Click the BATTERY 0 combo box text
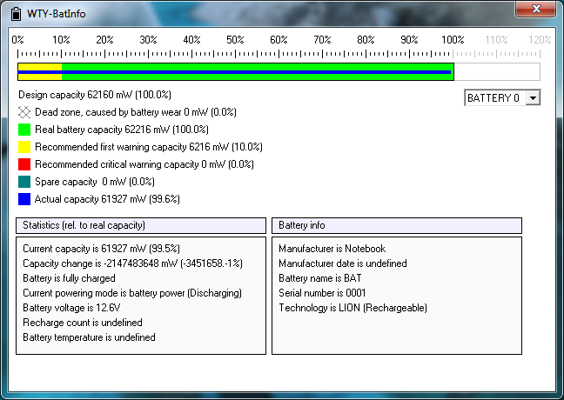The height and width of the screenshot is (400, 564). coord(493,97)
